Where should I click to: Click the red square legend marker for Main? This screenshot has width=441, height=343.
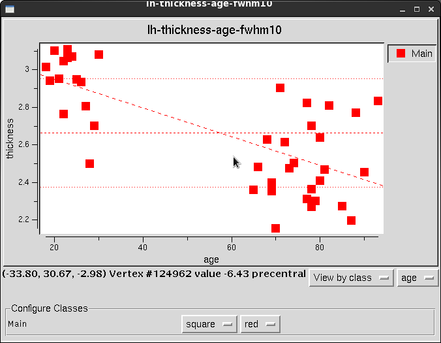click(401, 54)
